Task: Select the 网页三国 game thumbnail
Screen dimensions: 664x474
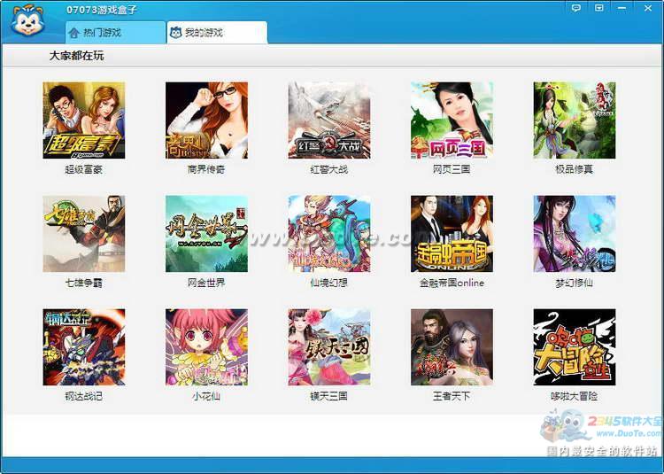Action: 452,120
